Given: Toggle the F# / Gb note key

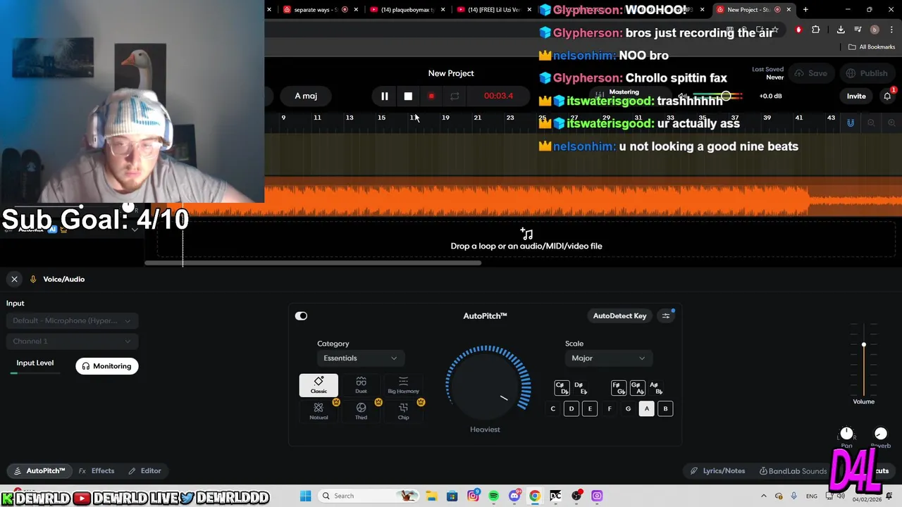Looking at the screenshot, I should click(x=619, y=388).
